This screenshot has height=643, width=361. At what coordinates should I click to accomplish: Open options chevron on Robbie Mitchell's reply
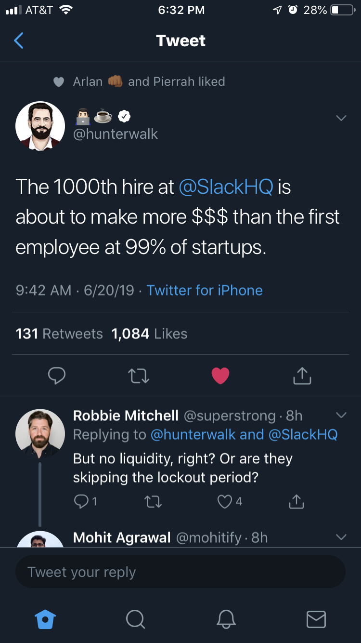tap(341, 415)
